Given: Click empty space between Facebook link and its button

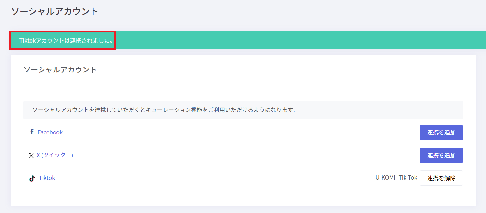Looking at the screenshot, I should tap(240, 132).
